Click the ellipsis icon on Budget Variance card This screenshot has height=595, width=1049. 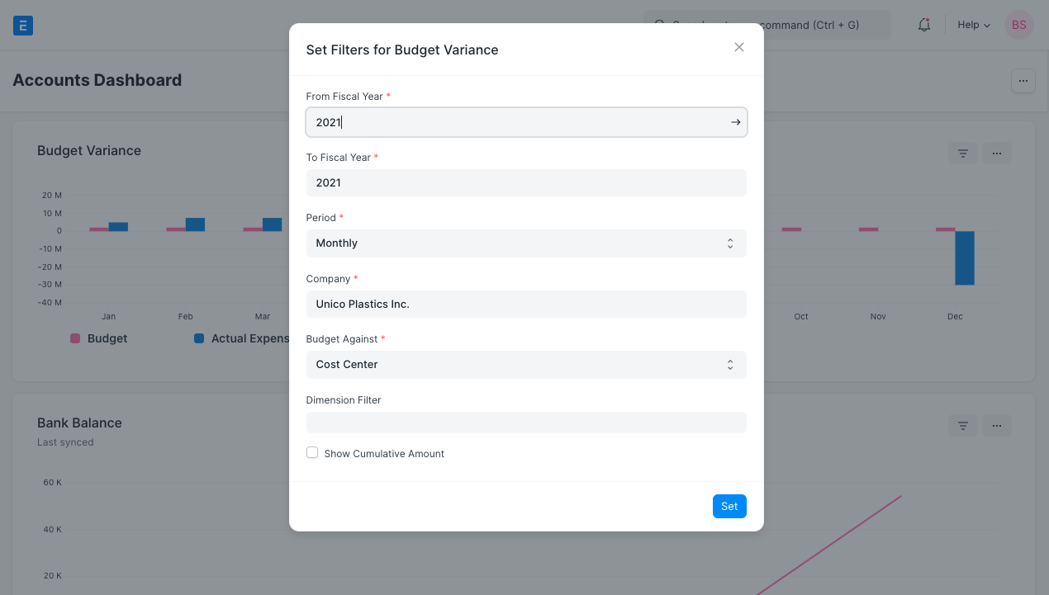click(x=997, y=153)
